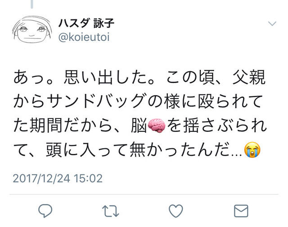Click the brain emoji in the tweet
Screen dimensions: 288x227
point(157,126)
